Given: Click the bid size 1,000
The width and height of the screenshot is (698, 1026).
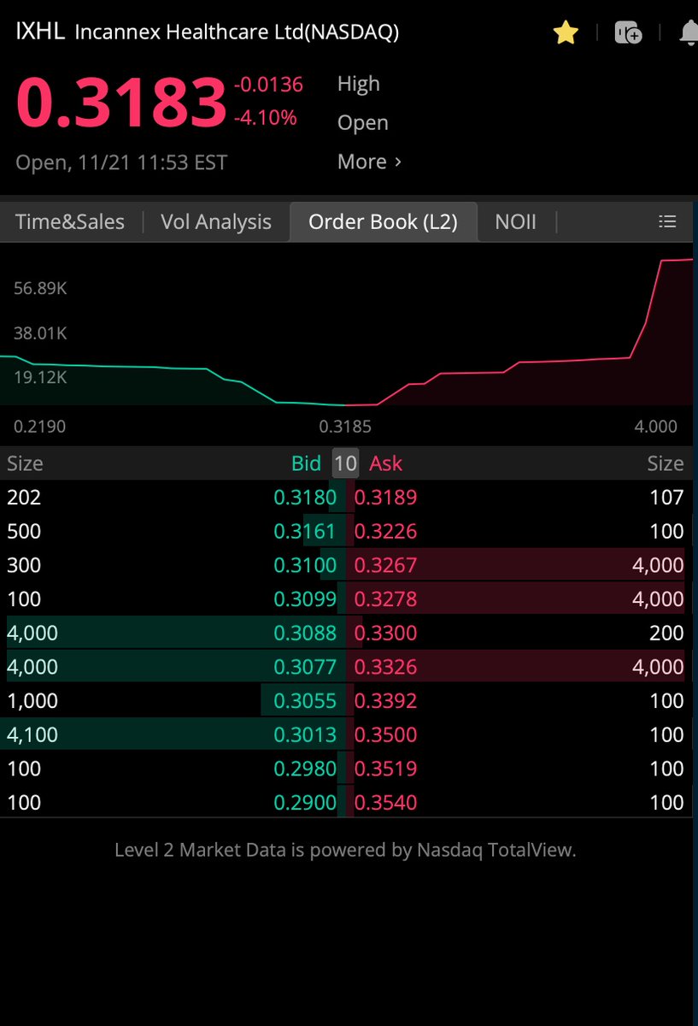Looking at the screenshot, I should 32,700.
